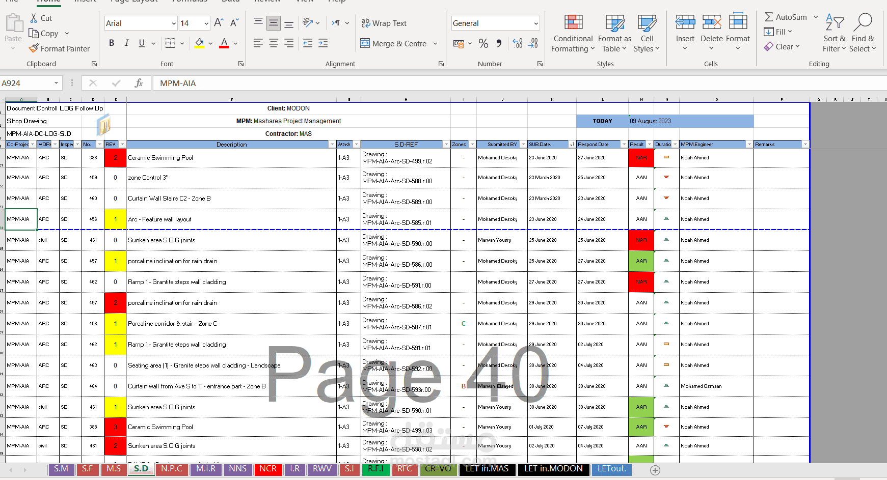Image resolution: width=887 pixels, height=480 pixels.
Task: Open Cell Styles gallery
Action: 647,34
